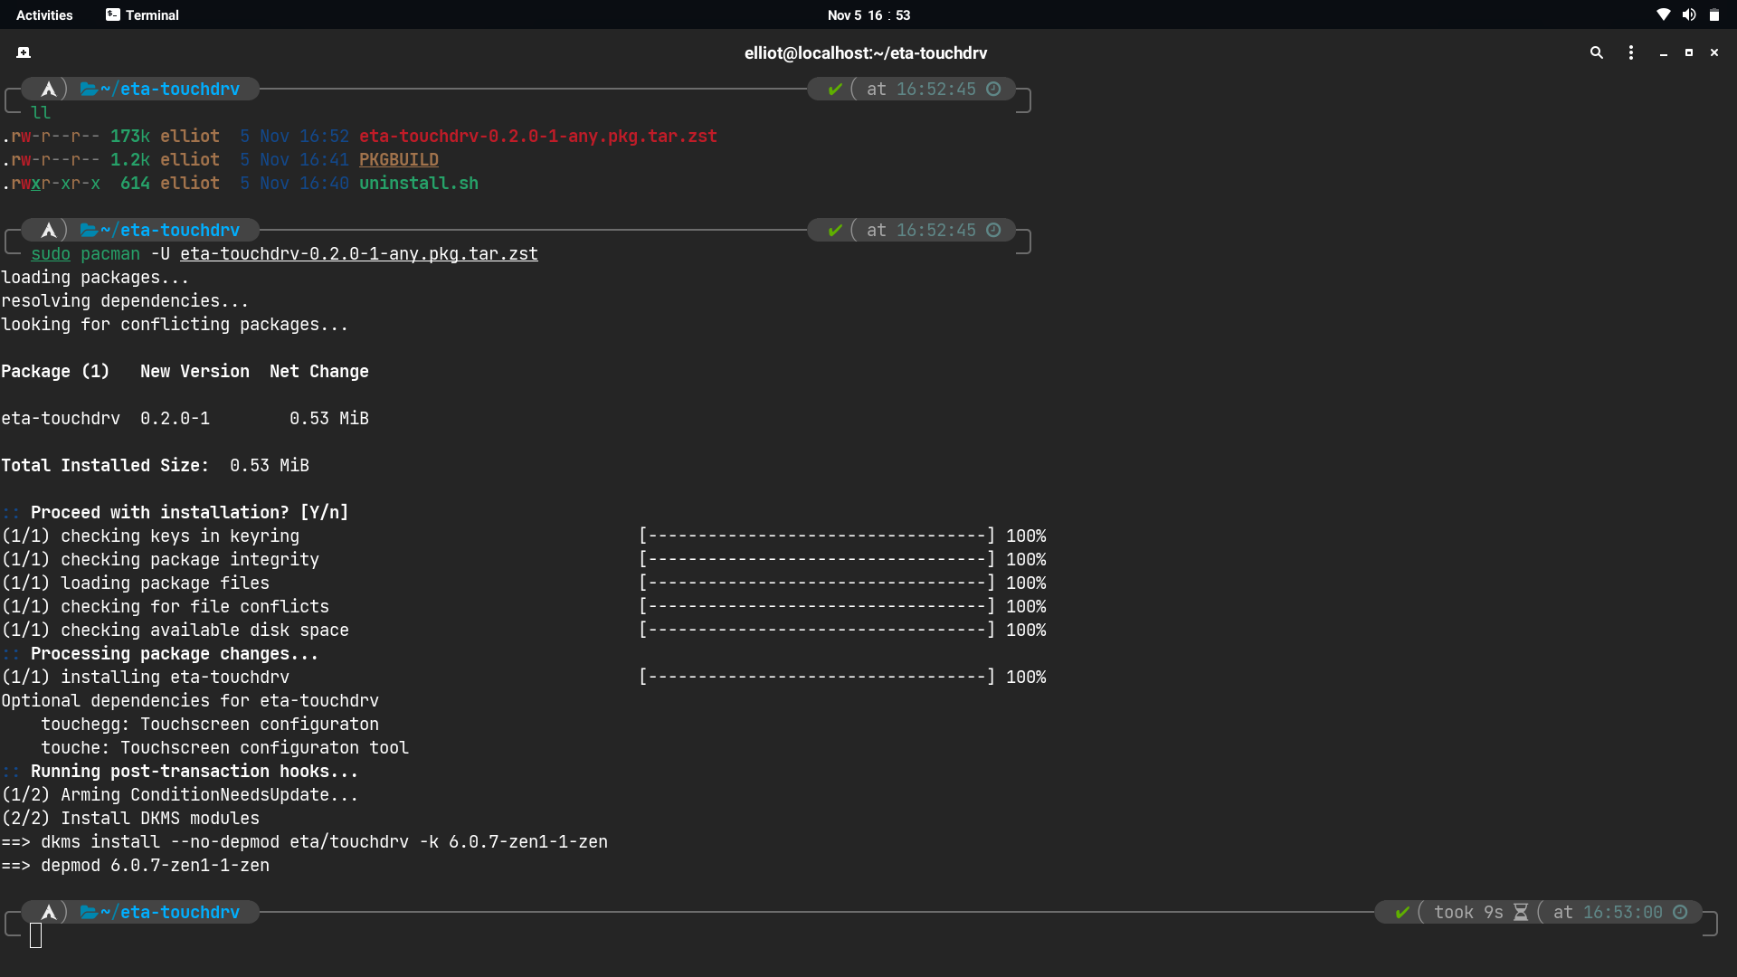This screenshot has width=1737, height=977.
Task: Open the PKGBUILD file link
Action: tap(399, 159)
